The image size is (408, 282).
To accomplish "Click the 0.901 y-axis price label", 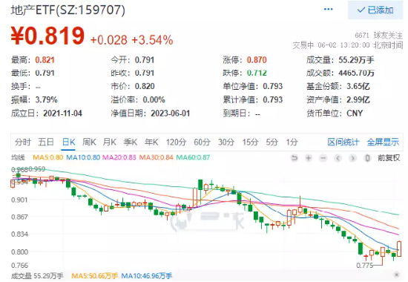I will [x=19, y=200].
